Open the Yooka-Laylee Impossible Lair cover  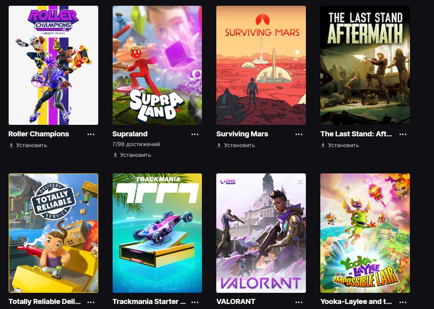pyautogui.click(x=365, y=233)
